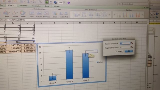Expand the formula bar using right-end arrow

[148, 20]
